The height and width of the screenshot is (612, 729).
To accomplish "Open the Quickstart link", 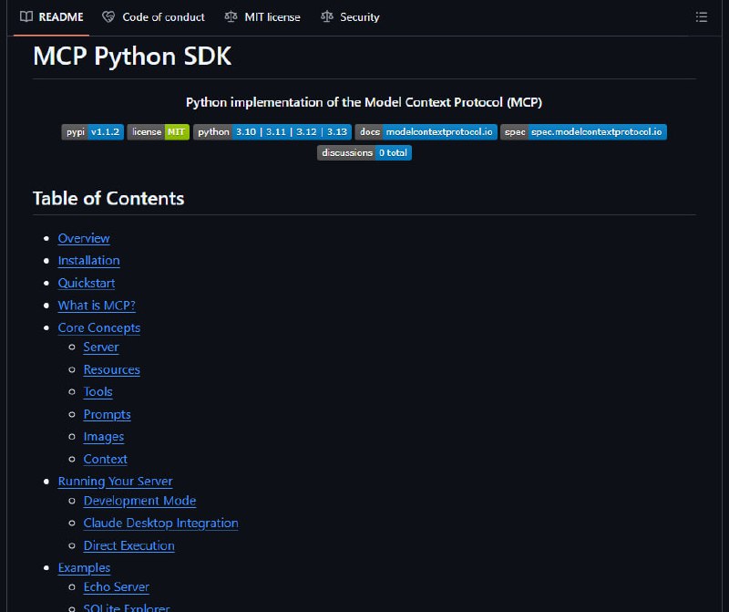I will pos(87,283).
